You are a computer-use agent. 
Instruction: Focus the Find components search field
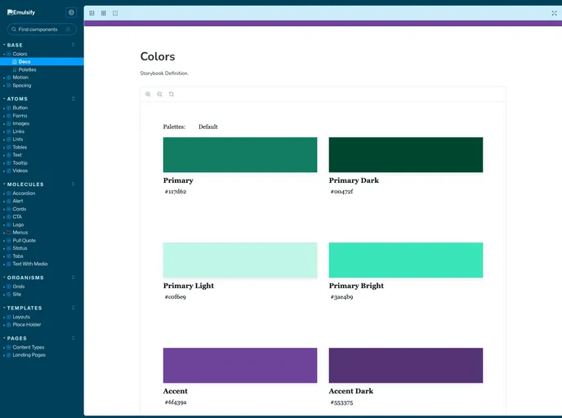coord(42,29)
